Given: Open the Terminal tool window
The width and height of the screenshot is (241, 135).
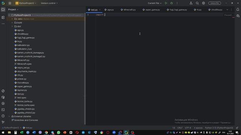Looking at the screenshot, I should point(3,110).
